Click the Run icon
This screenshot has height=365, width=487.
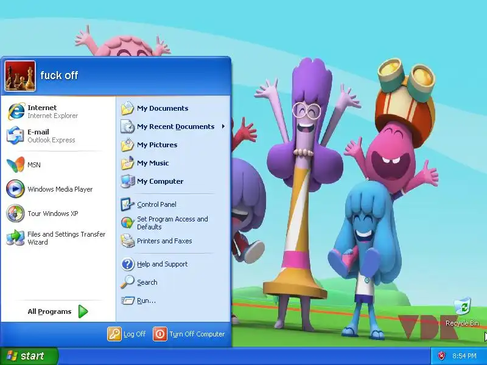(127, 301)
